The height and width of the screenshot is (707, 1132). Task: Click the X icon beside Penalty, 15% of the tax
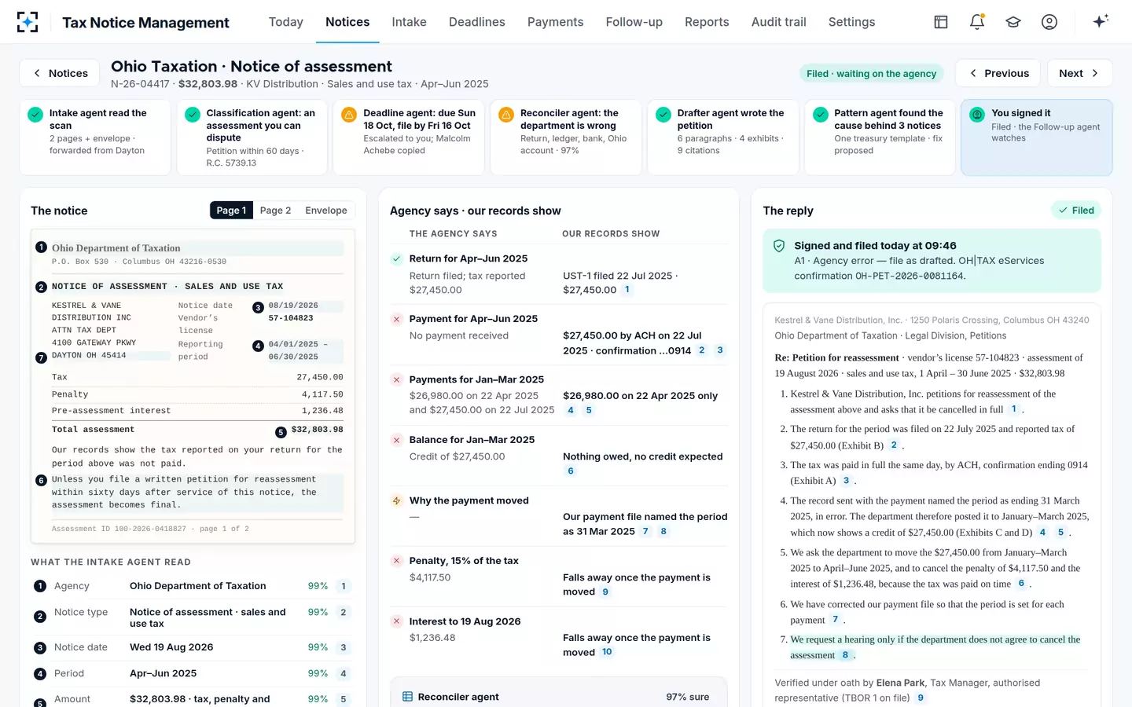pos(397,561)
